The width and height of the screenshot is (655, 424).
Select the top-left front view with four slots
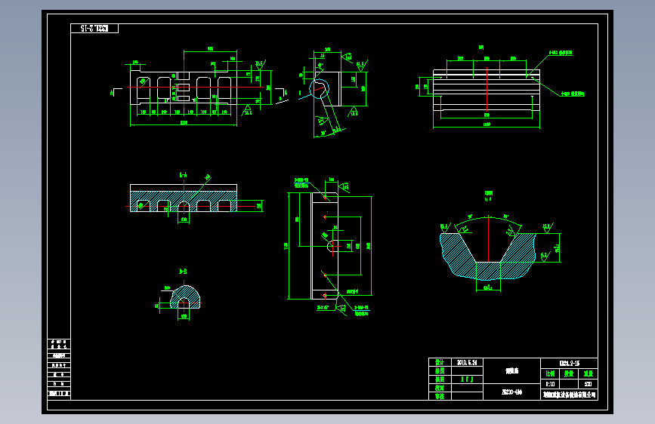184,88
